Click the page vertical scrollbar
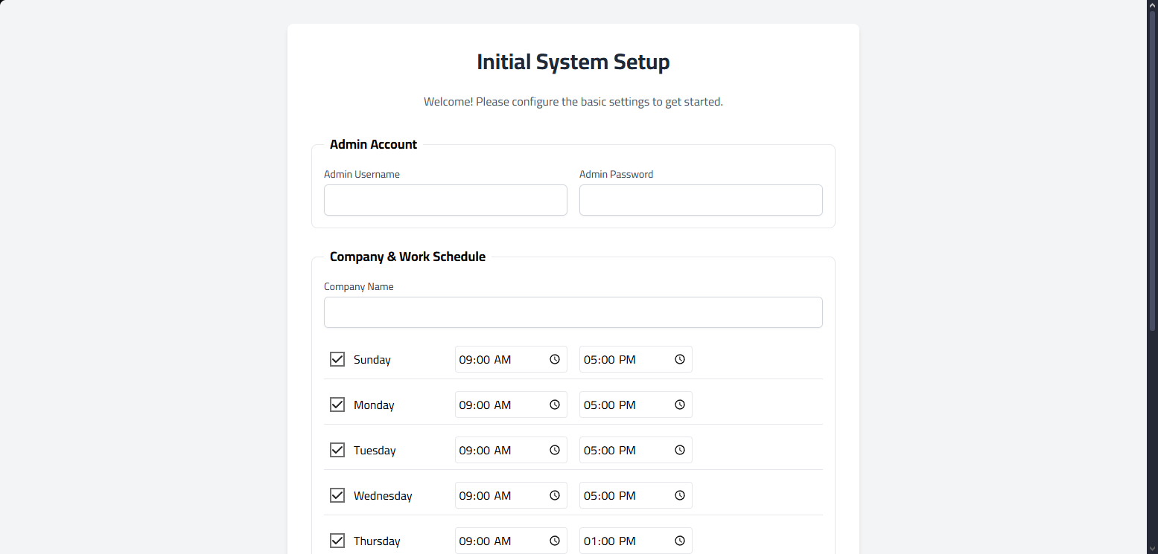This screenshot has height=554, width=1158. tap(1152, 171)
